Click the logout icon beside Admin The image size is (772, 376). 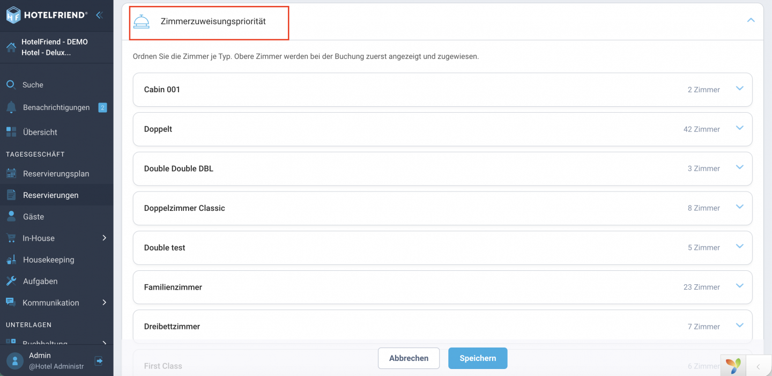click(x=99, y=360)
